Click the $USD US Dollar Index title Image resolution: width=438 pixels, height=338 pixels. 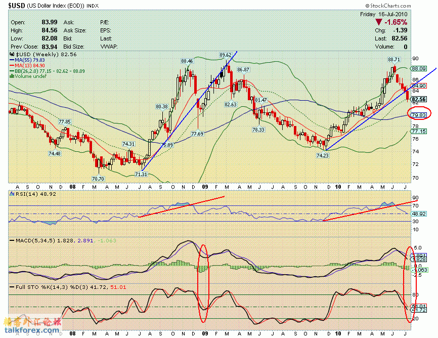(x=53, y=5)
